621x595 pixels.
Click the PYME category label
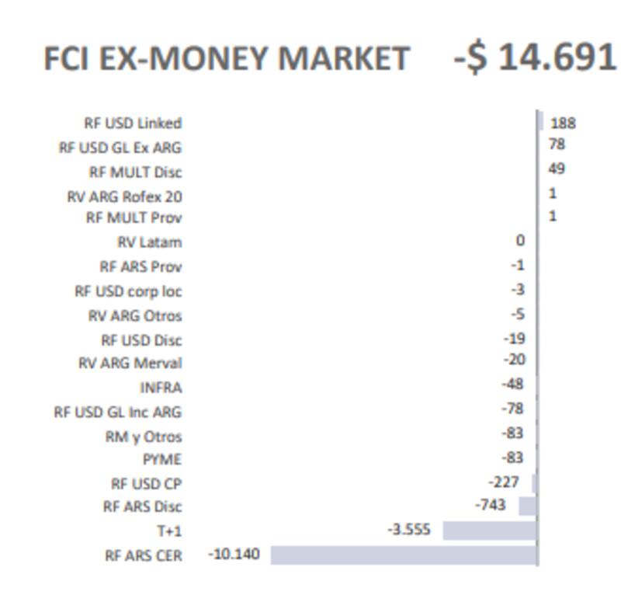pyautogui.click(x=161, y=459)
